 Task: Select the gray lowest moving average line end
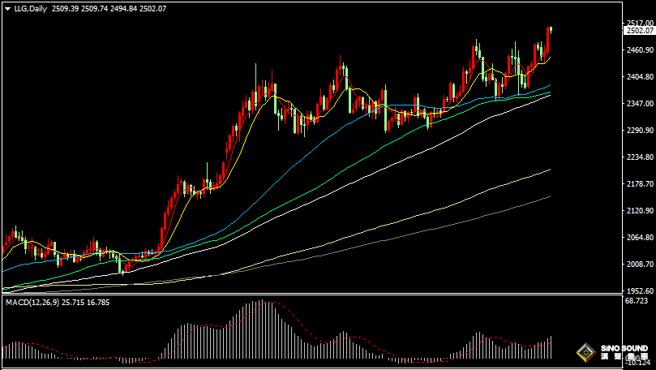[x=549, y=196]
